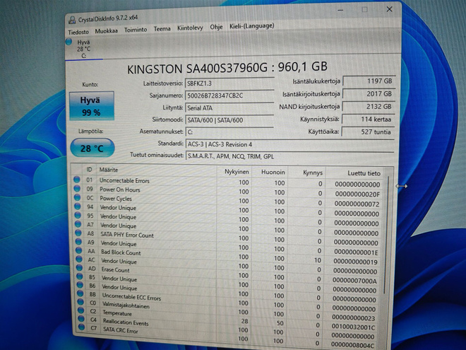Open the Muokkaa menu

coord(106,30)
